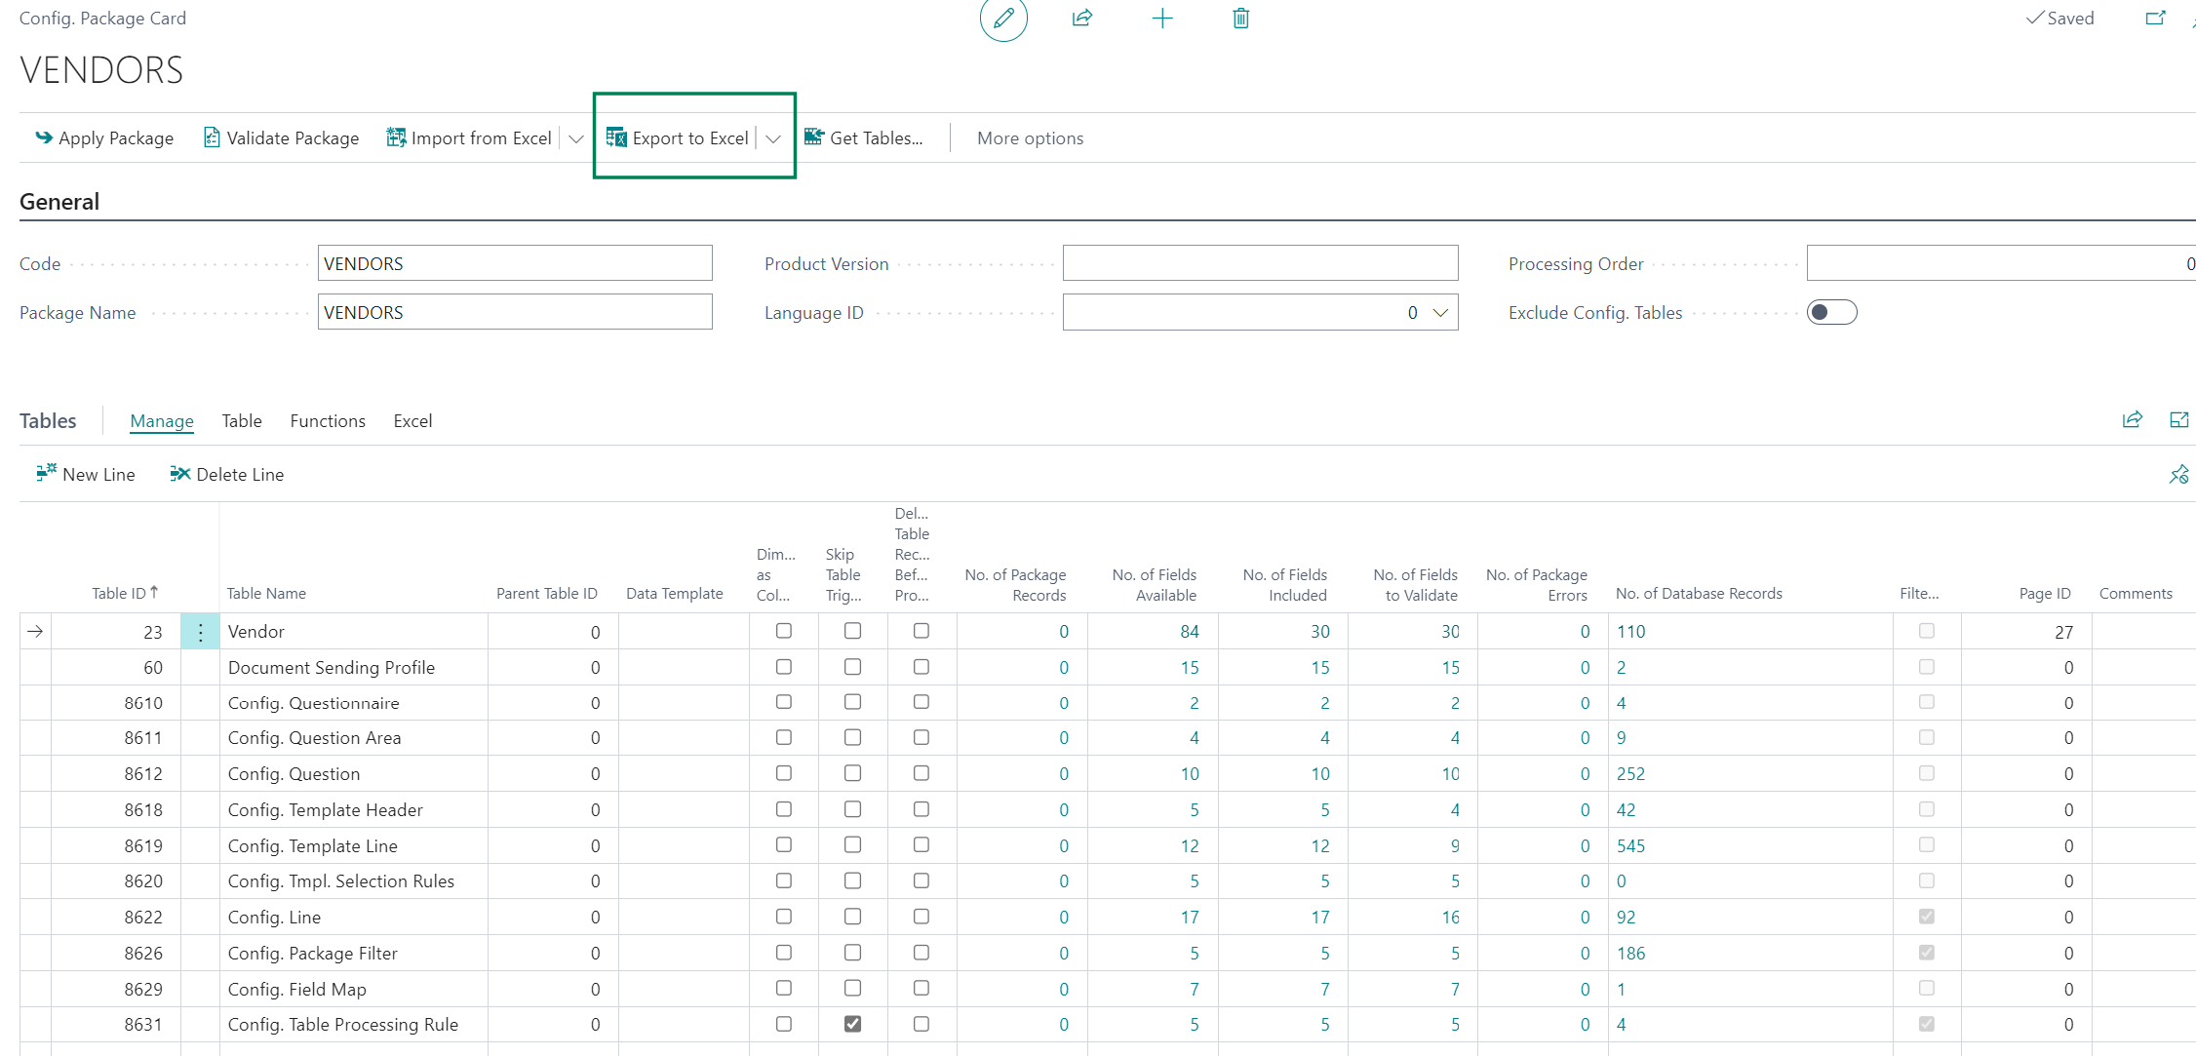The width and height of the screenshot is (2196, 1056).
Task: Check Skip Table Triggers for Config. Template Header
Action: click(x=852, y=809)
